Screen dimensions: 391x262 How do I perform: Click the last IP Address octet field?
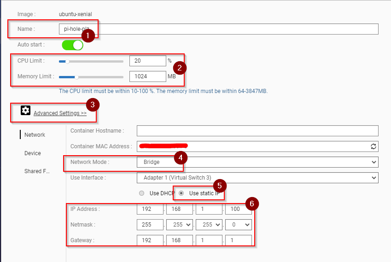[238, 209]
